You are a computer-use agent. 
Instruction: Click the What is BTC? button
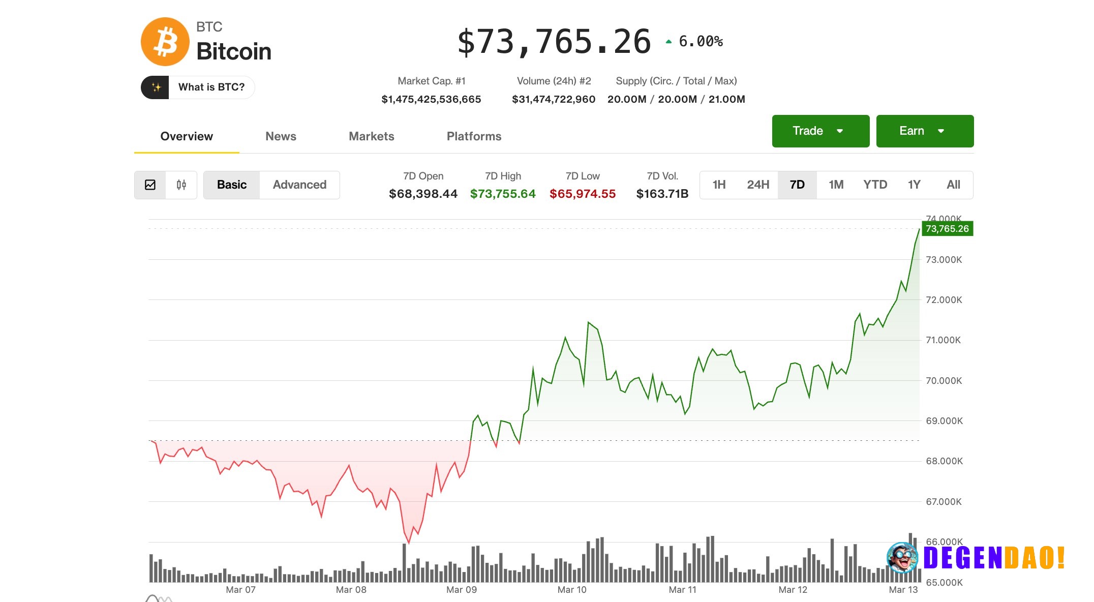coord(211,87)
